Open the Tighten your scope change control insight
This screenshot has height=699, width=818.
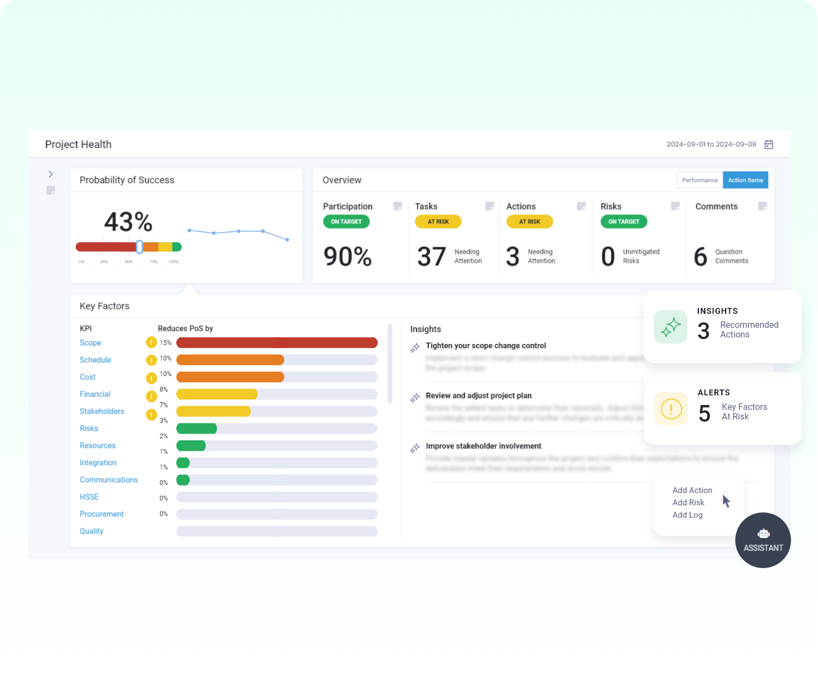click(486, 346)
